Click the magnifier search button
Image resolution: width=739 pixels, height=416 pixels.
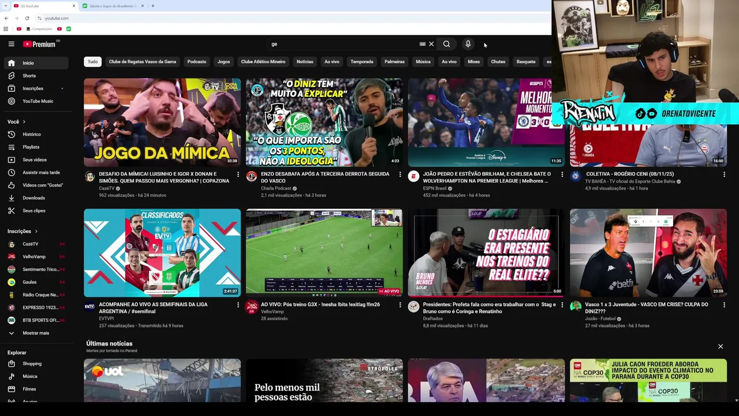(446, 44)
